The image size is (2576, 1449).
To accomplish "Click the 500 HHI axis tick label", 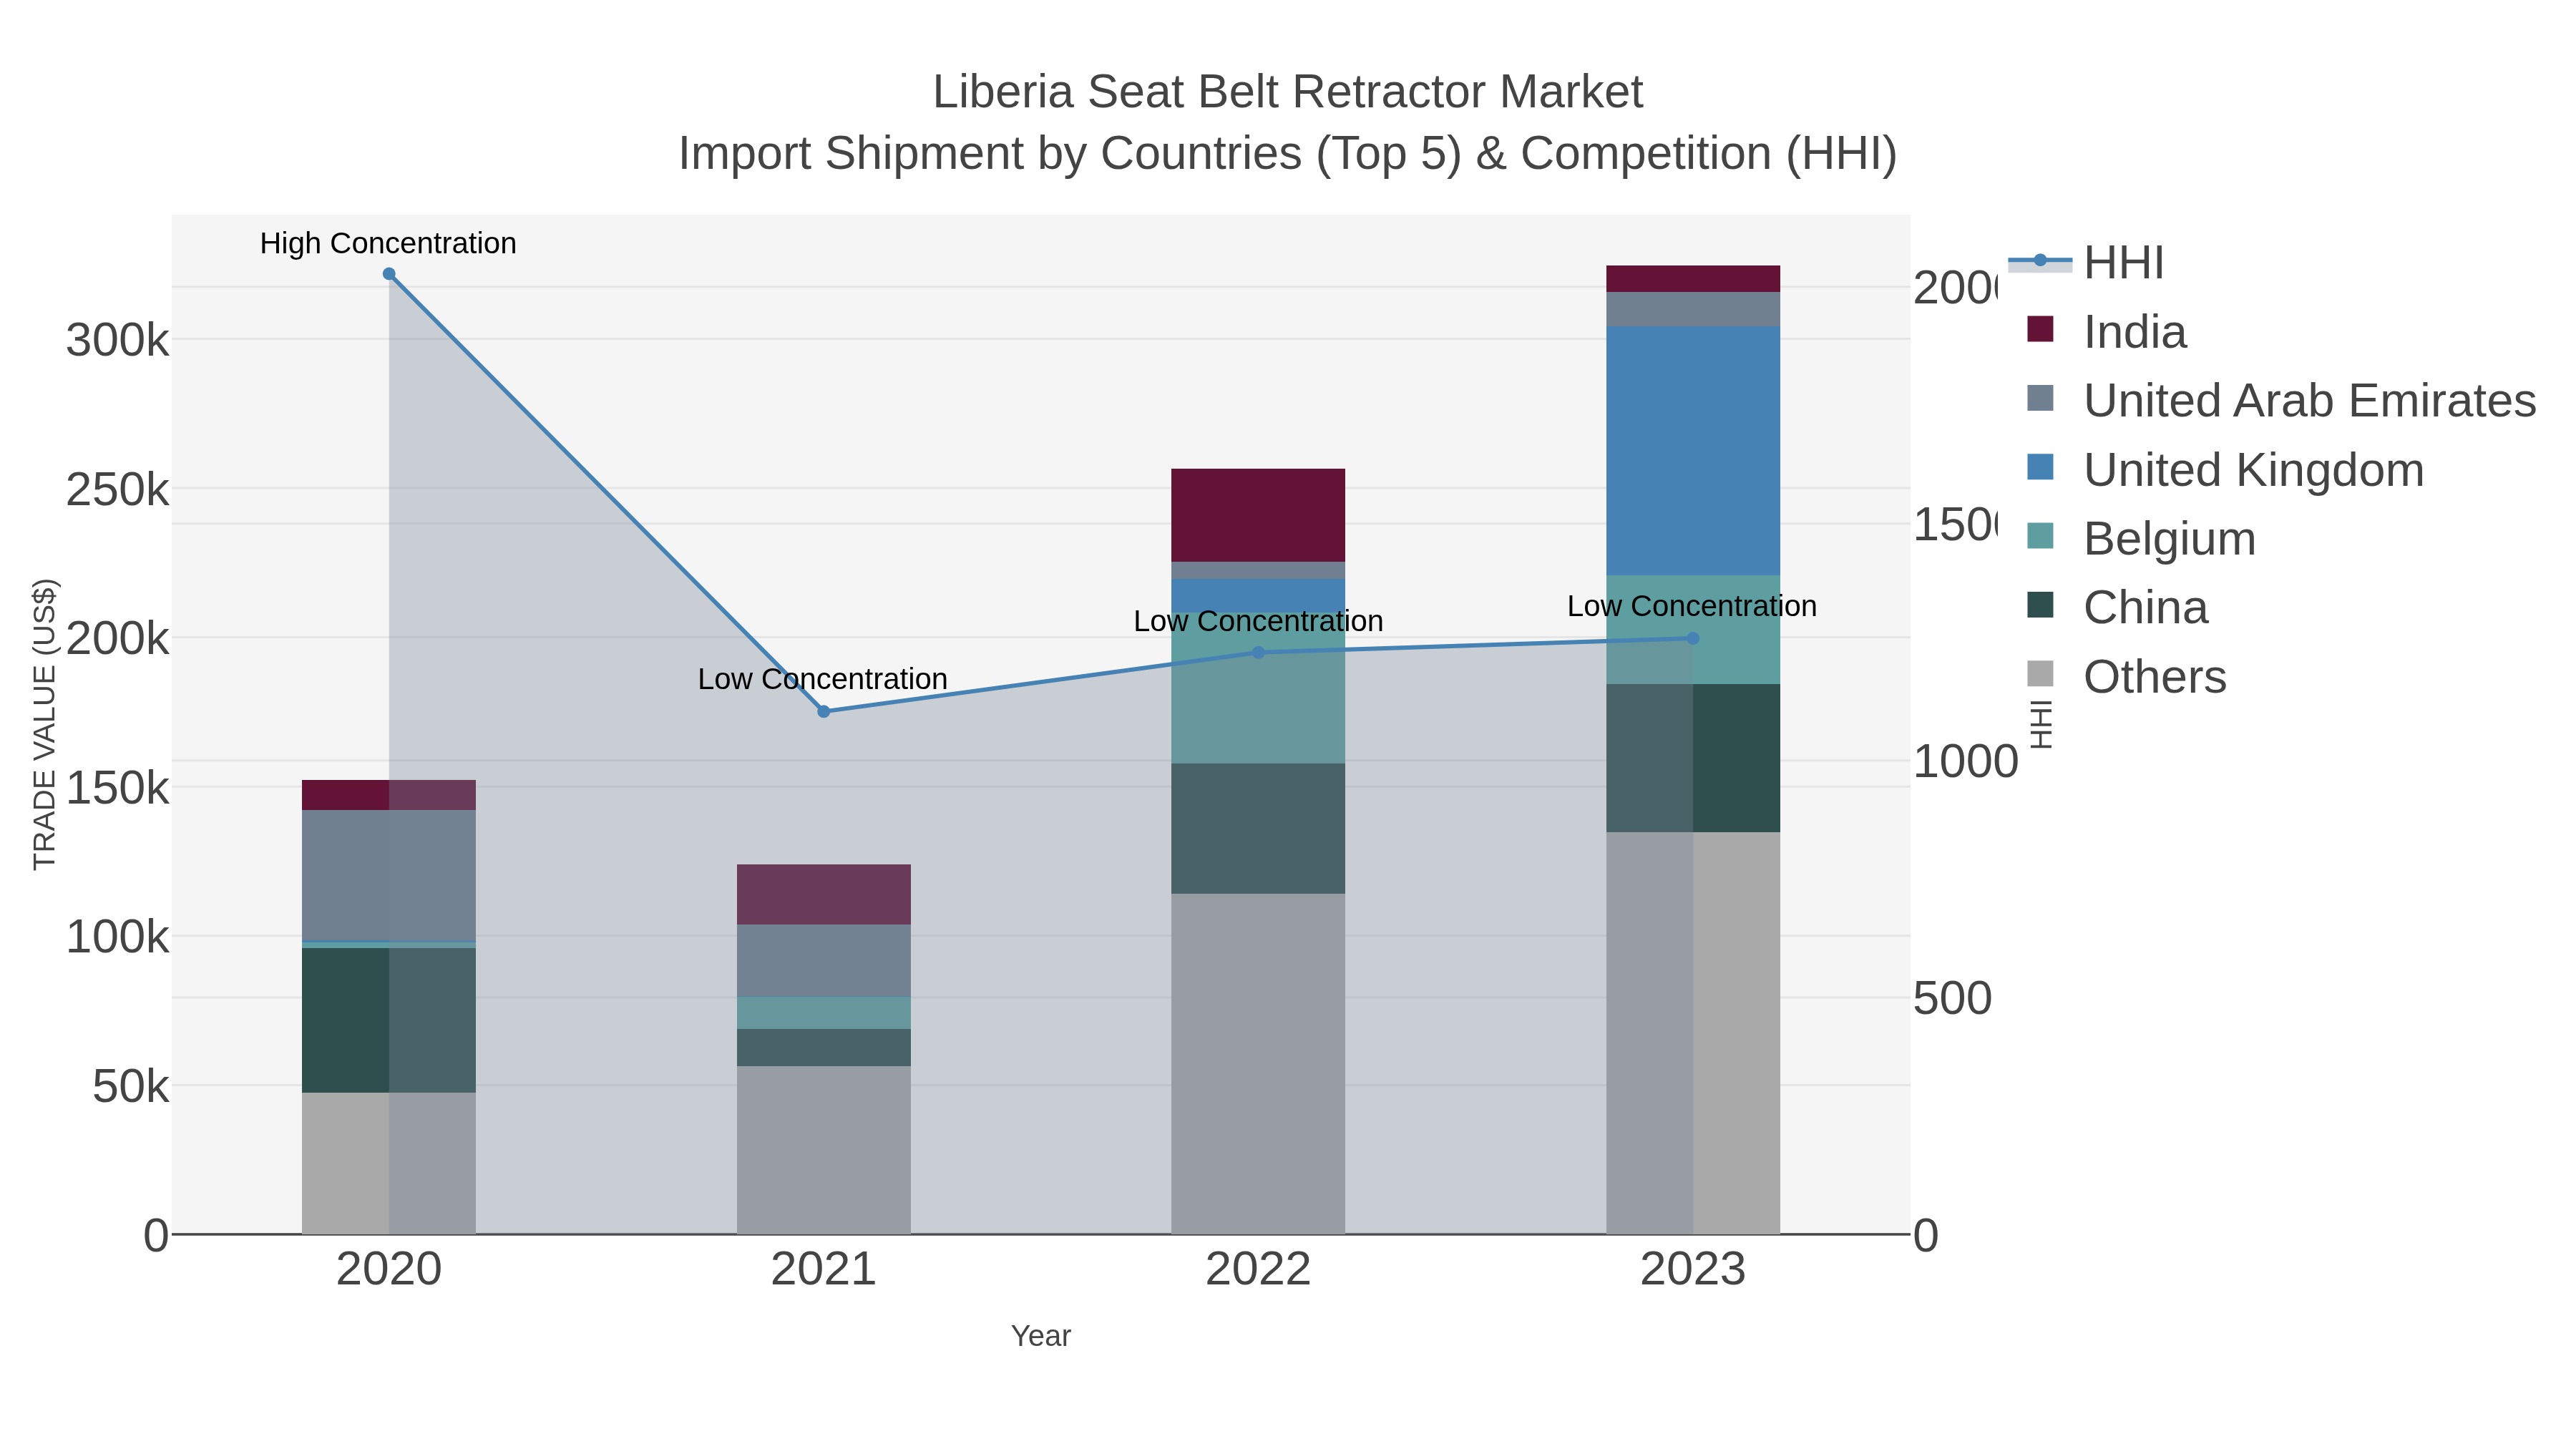I will tap(1953, 999).
